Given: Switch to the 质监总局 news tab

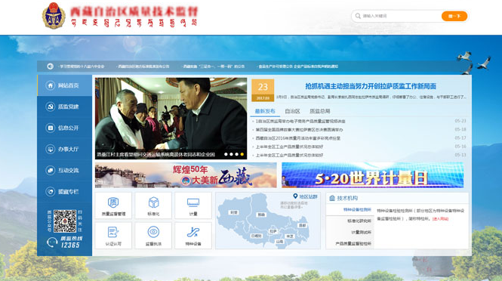Looking at the screenshot, I should (319, 111).
